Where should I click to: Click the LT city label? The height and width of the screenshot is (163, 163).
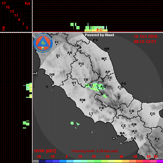pos(91,114)
